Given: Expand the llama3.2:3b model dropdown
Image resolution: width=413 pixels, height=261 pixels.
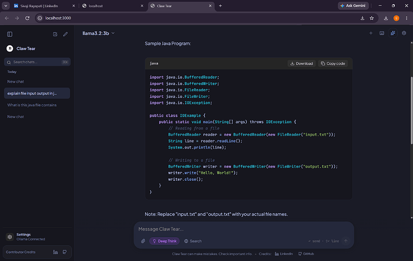Looking at the screenshot, I should [x=98, y=33].
